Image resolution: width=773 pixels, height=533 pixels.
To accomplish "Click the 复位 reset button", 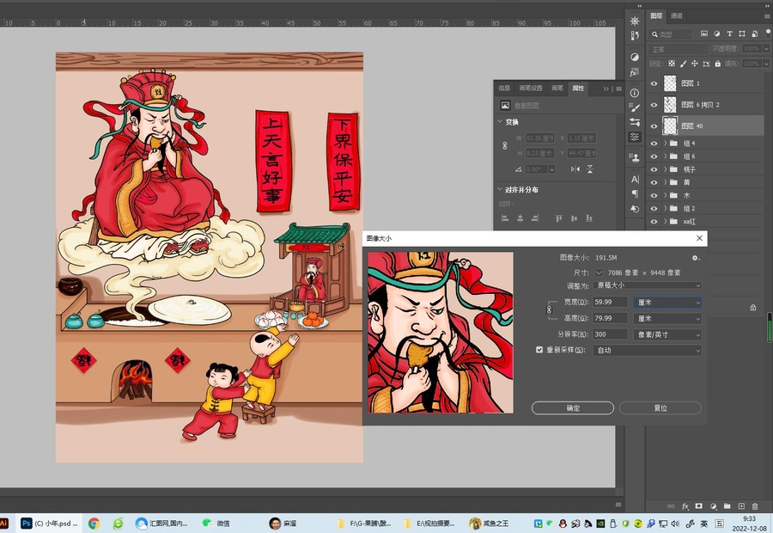I will [660, 408].
